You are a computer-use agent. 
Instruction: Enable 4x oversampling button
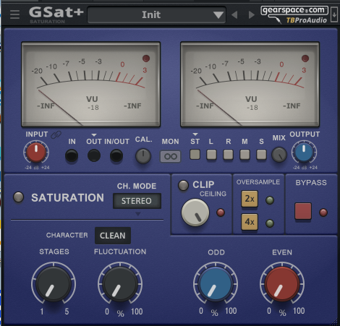[x=250, y=222]
